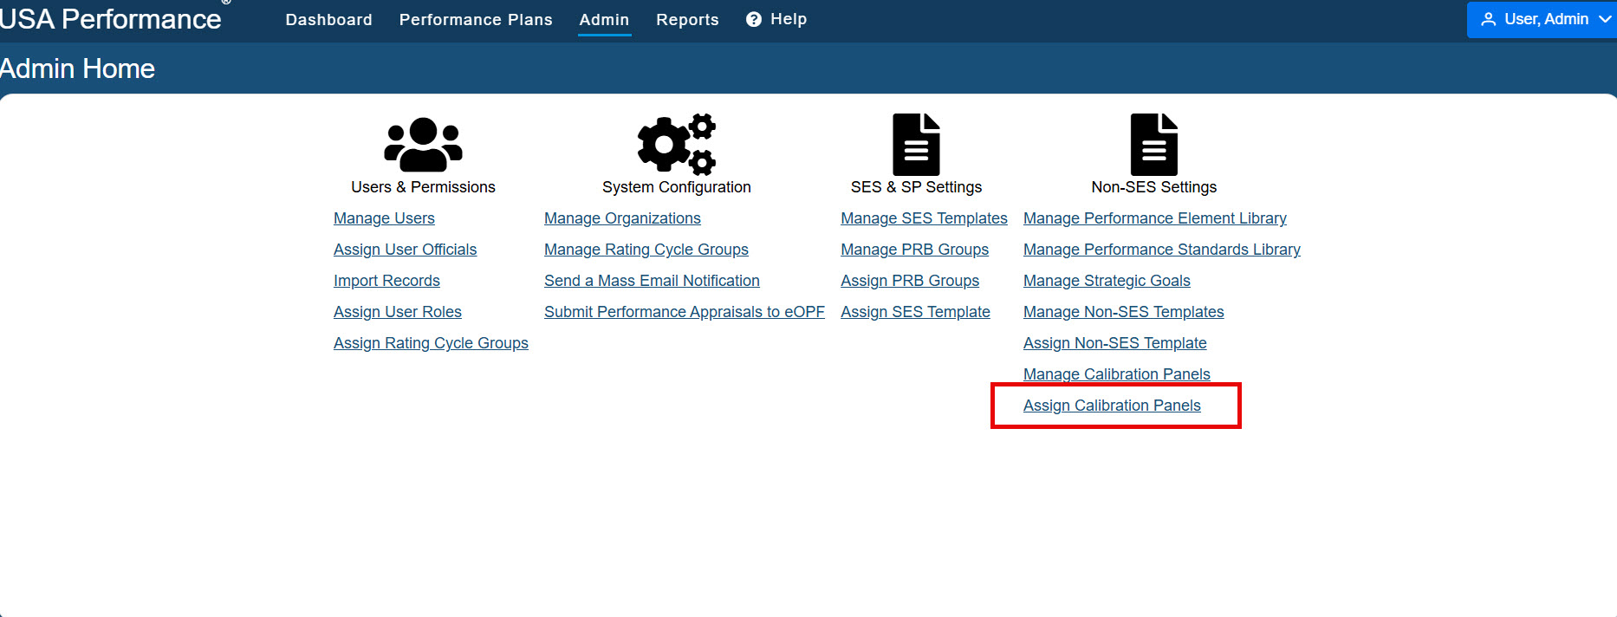The image size is (1617, 617).
Task: Open Submit Performance Appraisals to eOPF
Action: (685, 312)
